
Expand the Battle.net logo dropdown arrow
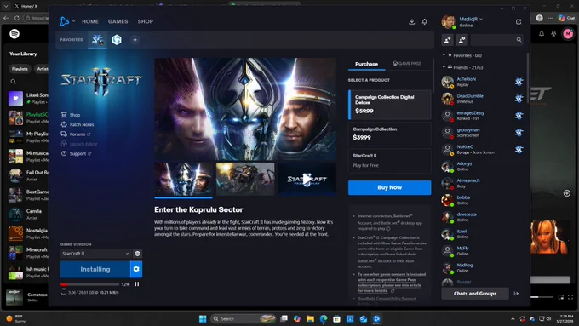click(73, 21)
